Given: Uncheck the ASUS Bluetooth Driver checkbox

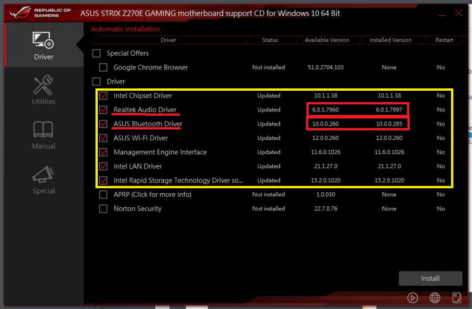Looking at the screenshot, I should tap(103, 124).
